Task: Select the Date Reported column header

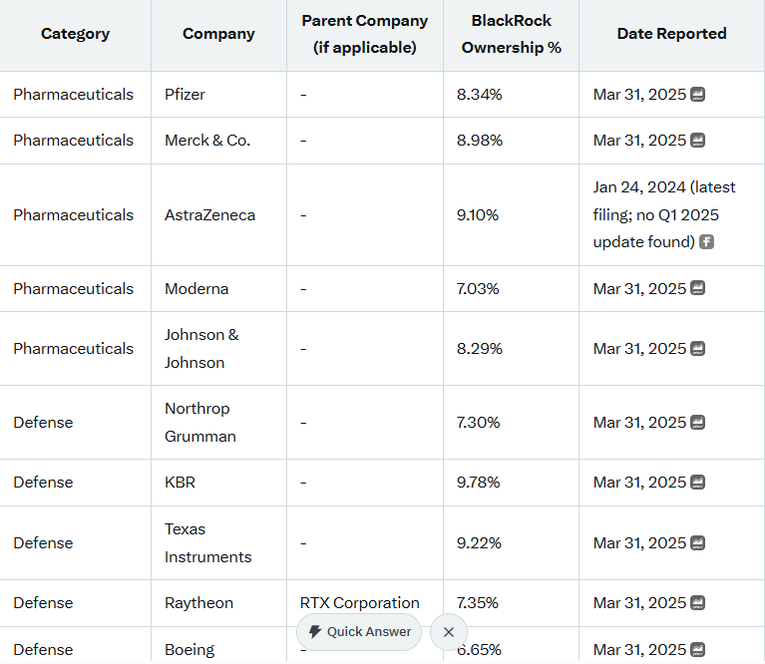Action: (x=671, y=34)
